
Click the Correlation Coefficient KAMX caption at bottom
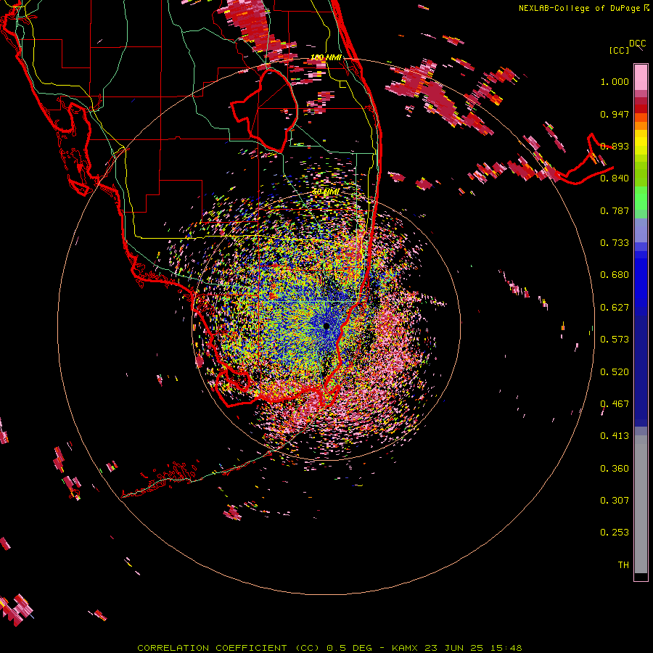[329, 648]
